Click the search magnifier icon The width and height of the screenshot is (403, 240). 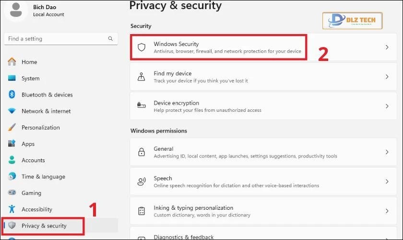[x=110, y=39]
